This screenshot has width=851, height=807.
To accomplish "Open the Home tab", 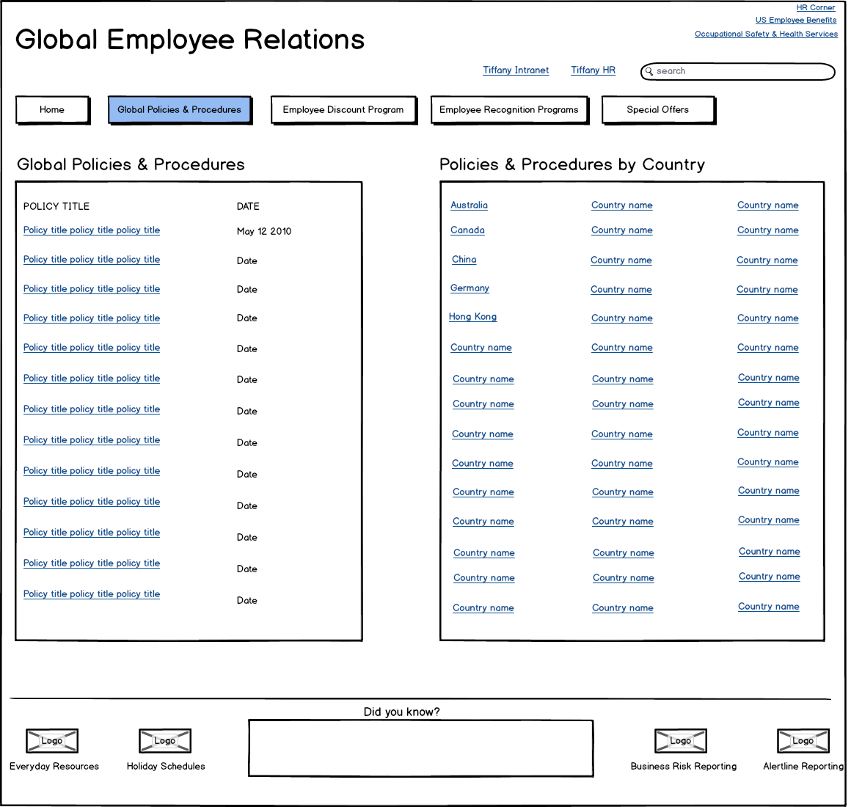I will 52,109.
